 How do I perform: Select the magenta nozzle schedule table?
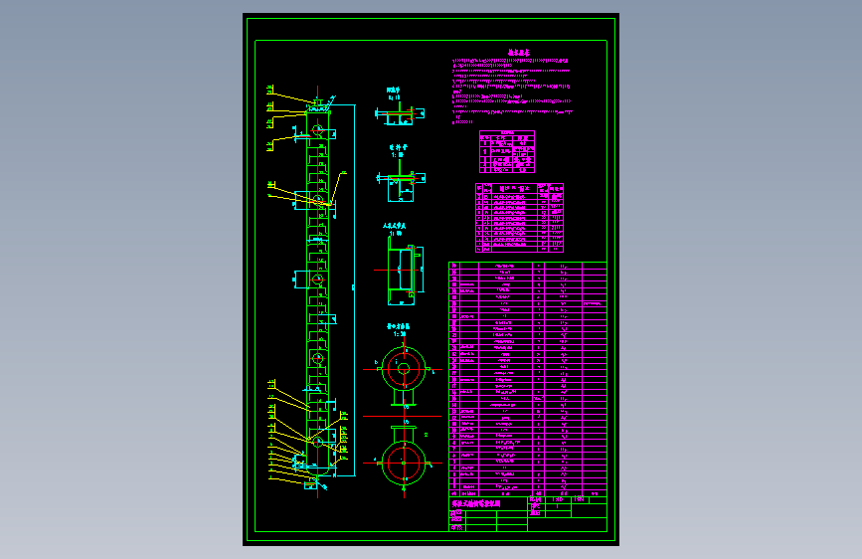pyautogui.click(x=520, y=218)
